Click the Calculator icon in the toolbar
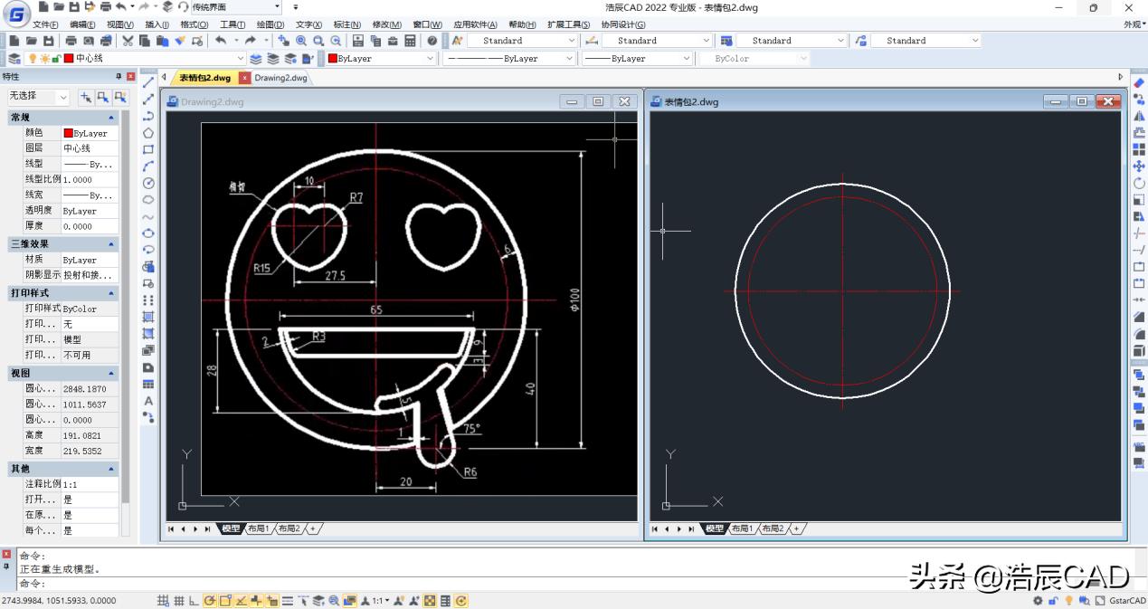 click(410, 40)
